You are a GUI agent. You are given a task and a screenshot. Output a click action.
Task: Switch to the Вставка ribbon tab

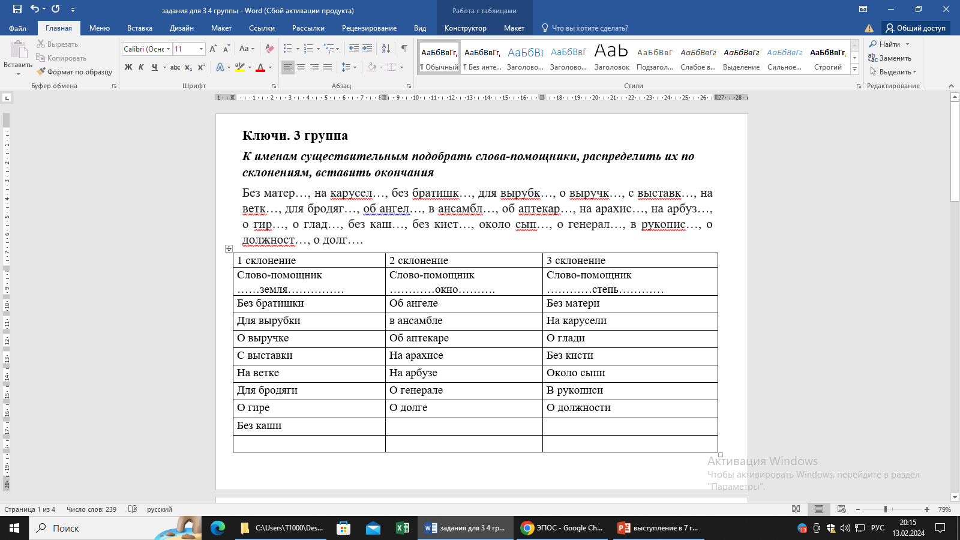pyautogui.click(x=139, y=28)
